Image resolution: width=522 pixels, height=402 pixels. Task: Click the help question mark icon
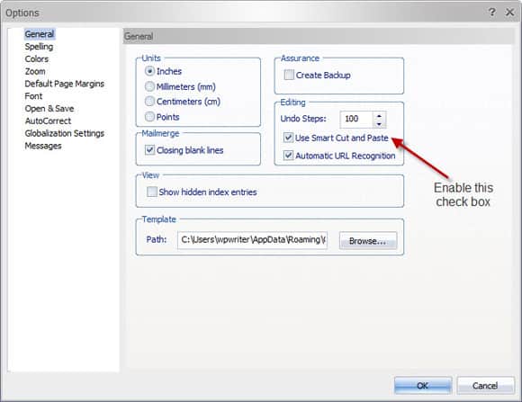coord(491,13)
